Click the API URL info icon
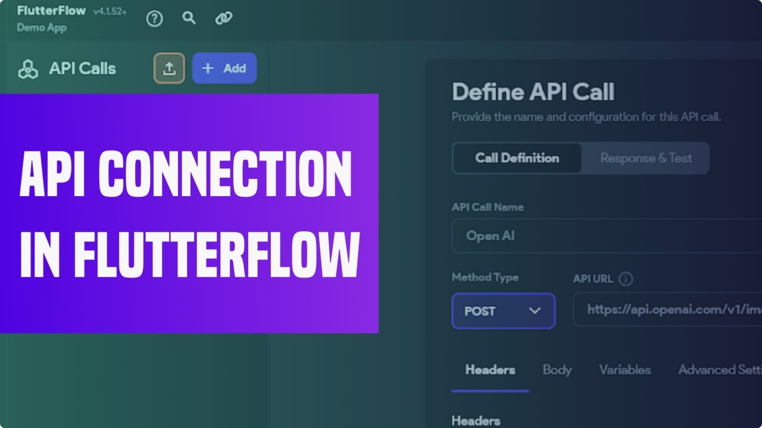Viewport: 762px width, 428px height. pos(626,279)
